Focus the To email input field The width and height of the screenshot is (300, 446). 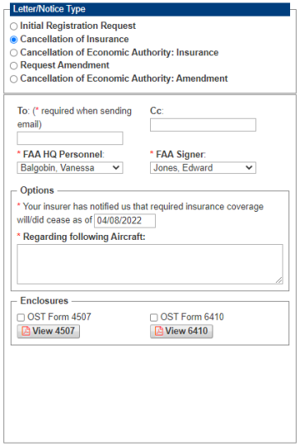click(70, 138)
